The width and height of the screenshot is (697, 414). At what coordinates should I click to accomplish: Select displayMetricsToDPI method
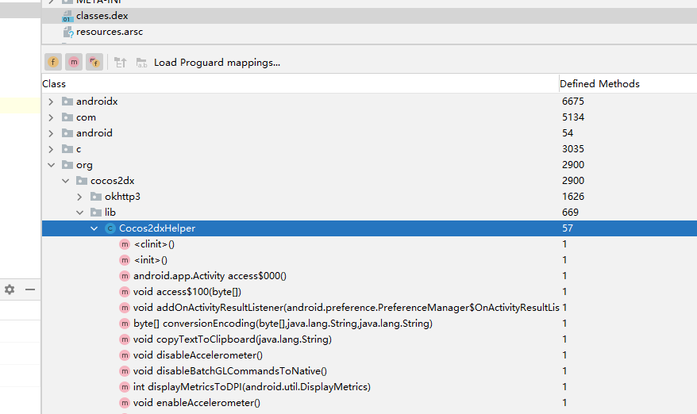[x=252, y=387]
